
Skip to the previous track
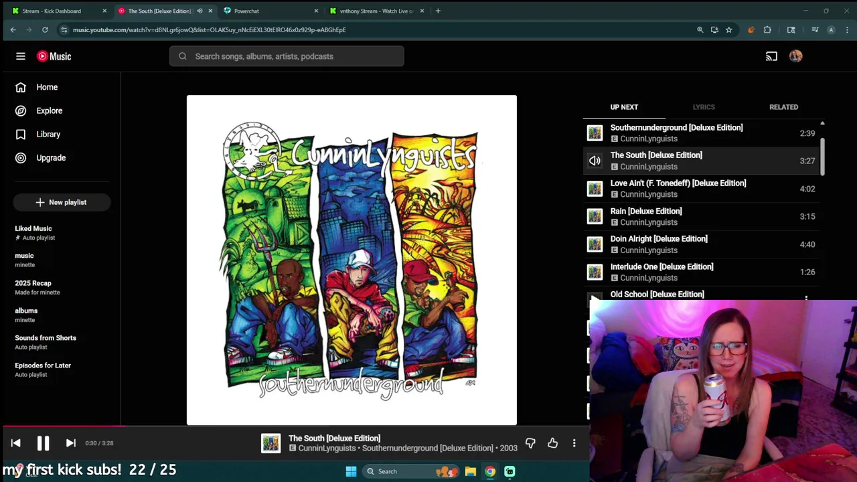point(16,443)
